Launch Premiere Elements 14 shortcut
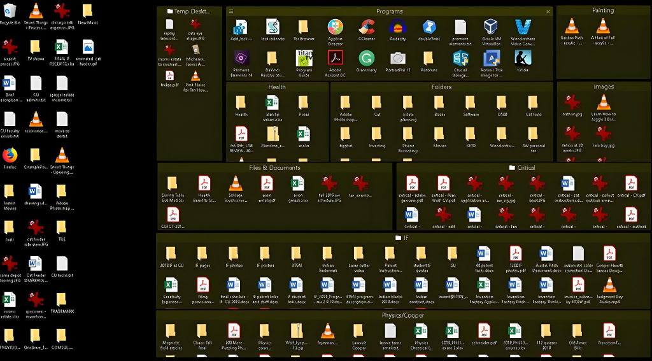The height and width of the screenshot is (361, 652). click(241, 59)
